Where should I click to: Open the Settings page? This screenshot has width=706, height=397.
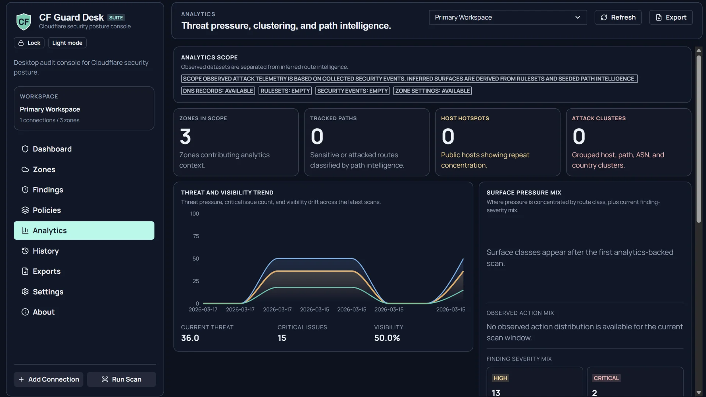(x=84, y=292)
